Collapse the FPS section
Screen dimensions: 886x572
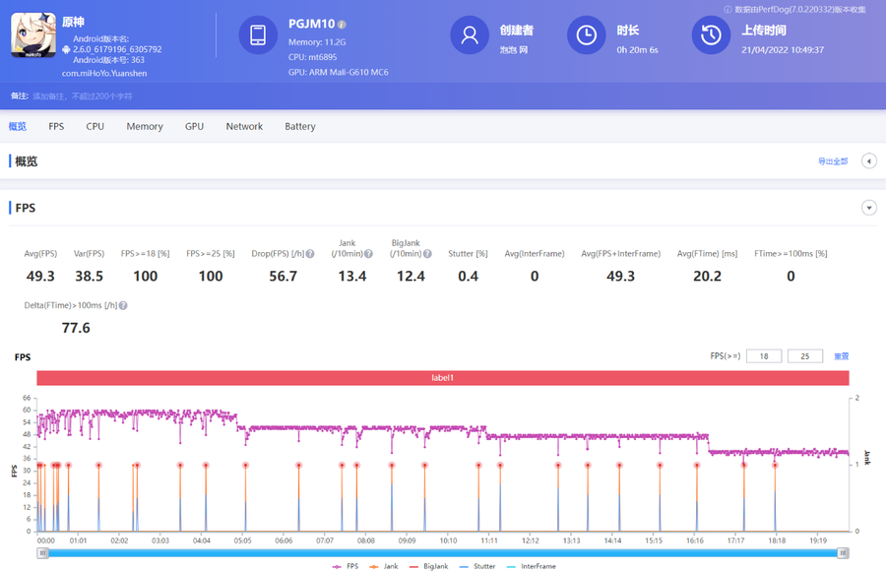point(868,208)
